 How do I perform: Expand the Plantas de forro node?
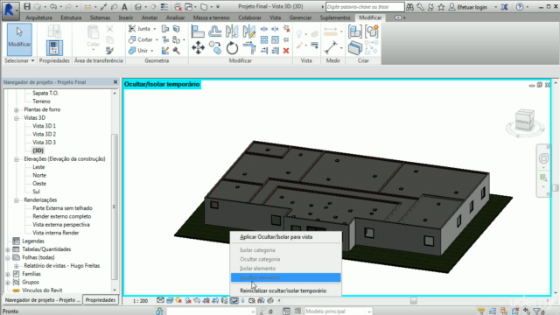(16, 110)
